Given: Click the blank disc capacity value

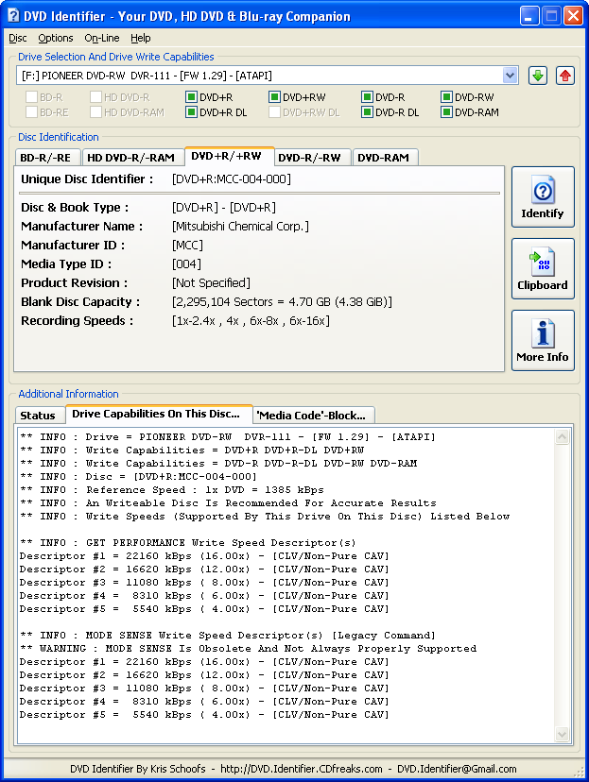Looking at the screenshot, I should coord(282,302).
